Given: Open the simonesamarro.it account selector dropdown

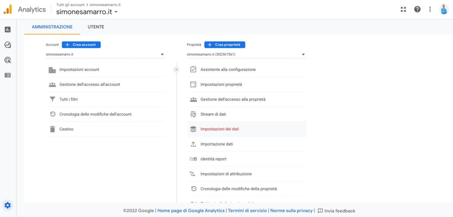Looking at the screenshot, I should (105, 54).
